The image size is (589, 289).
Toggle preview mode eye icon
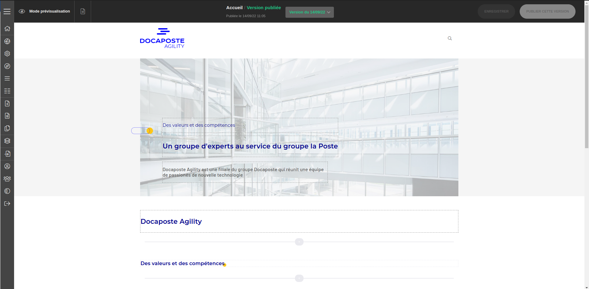tap(22, 11)
